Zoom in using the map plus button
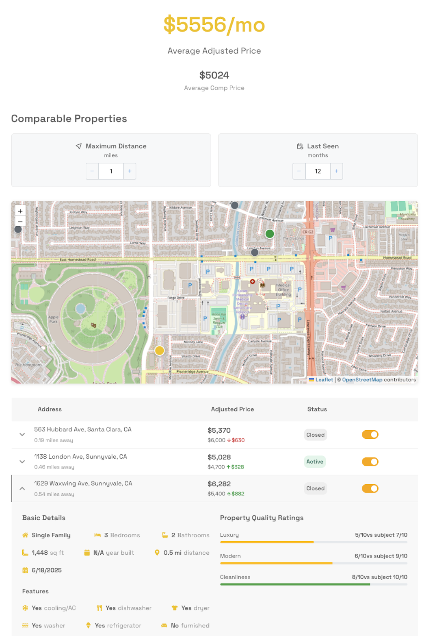Screen dimensions: 424x636 (x=20, y=211)
